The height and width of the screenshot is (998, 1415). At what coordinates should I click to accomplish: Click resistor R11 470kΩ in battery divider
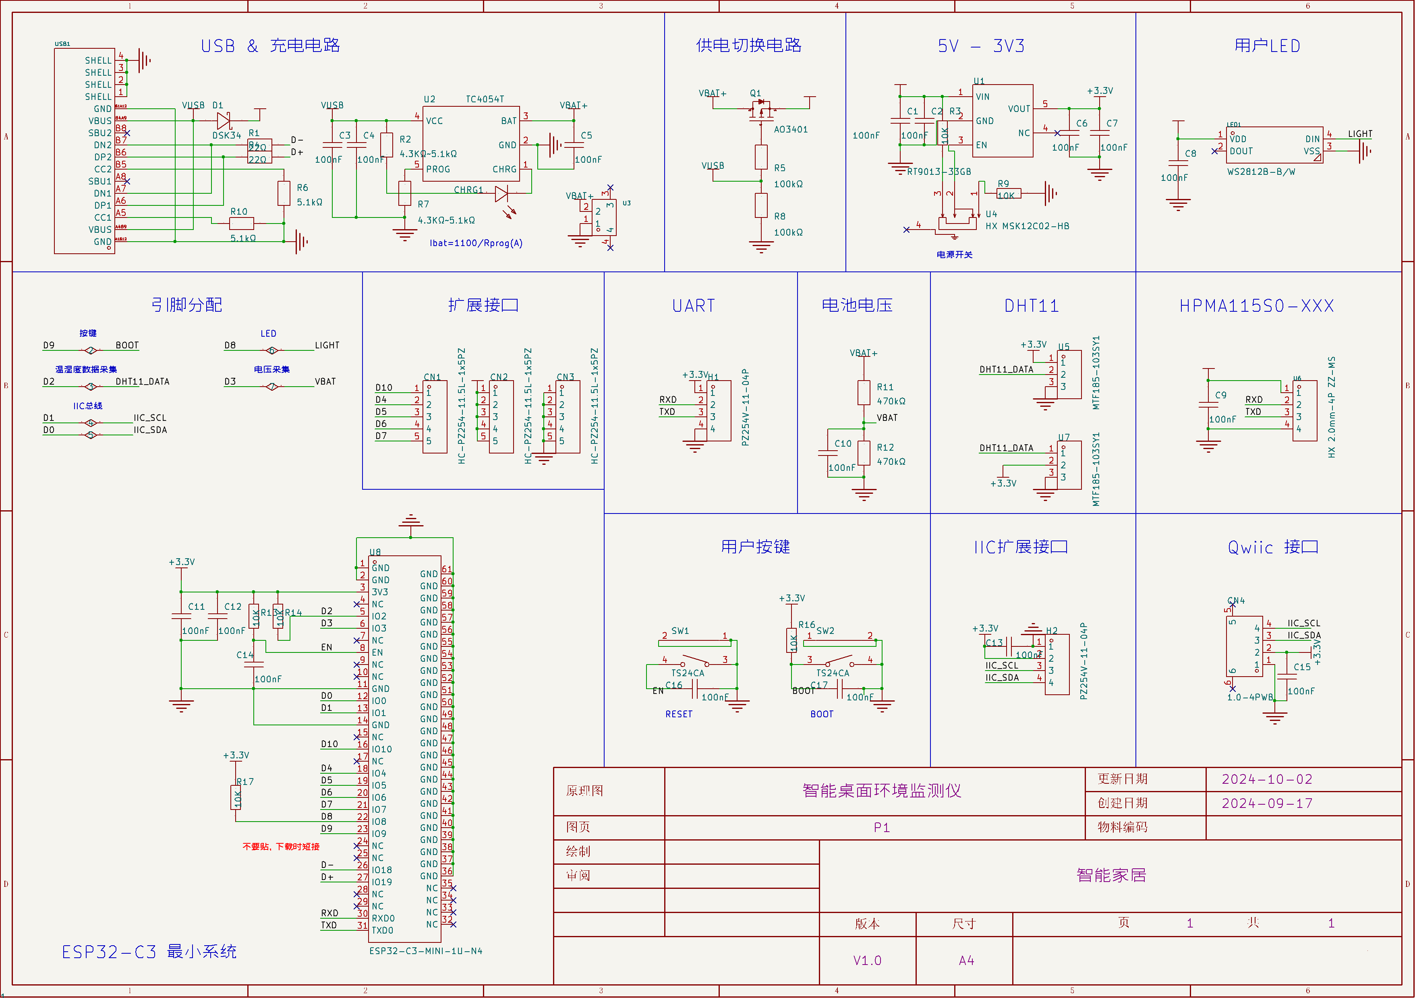pos(864,392)
